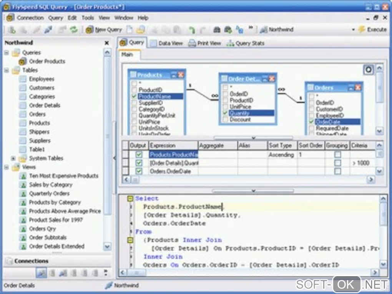
Task: Click the binoculars find icon
Action: click(217, 30)
